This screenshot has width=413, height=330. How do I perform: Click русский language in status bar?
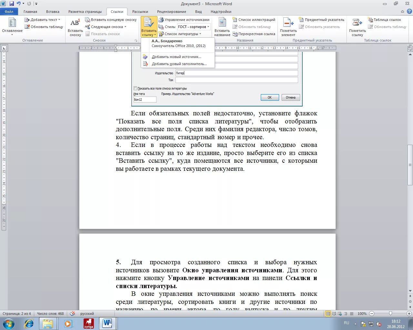pyautogui.click(x=87, y=314)
